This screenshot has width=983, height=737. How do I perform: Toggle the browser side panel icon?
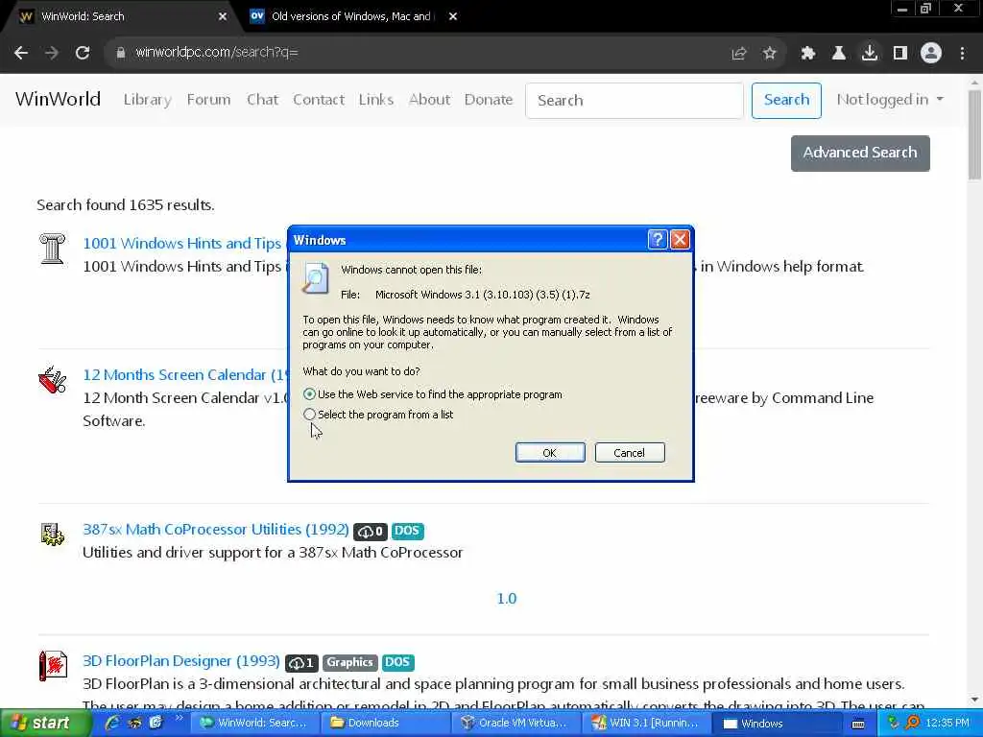click(900, 54)
